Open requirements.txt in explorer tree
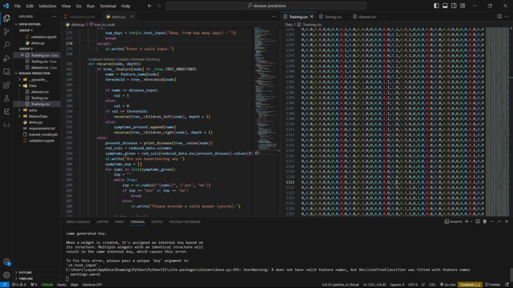 (41, 128)
